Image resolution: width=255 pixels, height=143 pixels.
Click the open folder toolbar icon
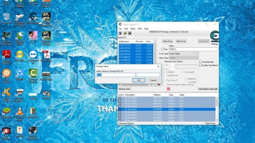click(125, 33)
